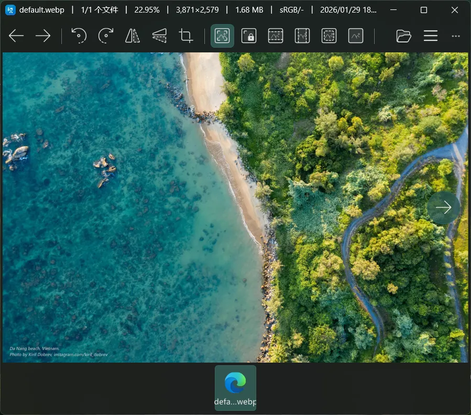The width and height of the screenshot is (471, 415).
Task: Open the hamburger main menu
Action: [x=431, y=36]
